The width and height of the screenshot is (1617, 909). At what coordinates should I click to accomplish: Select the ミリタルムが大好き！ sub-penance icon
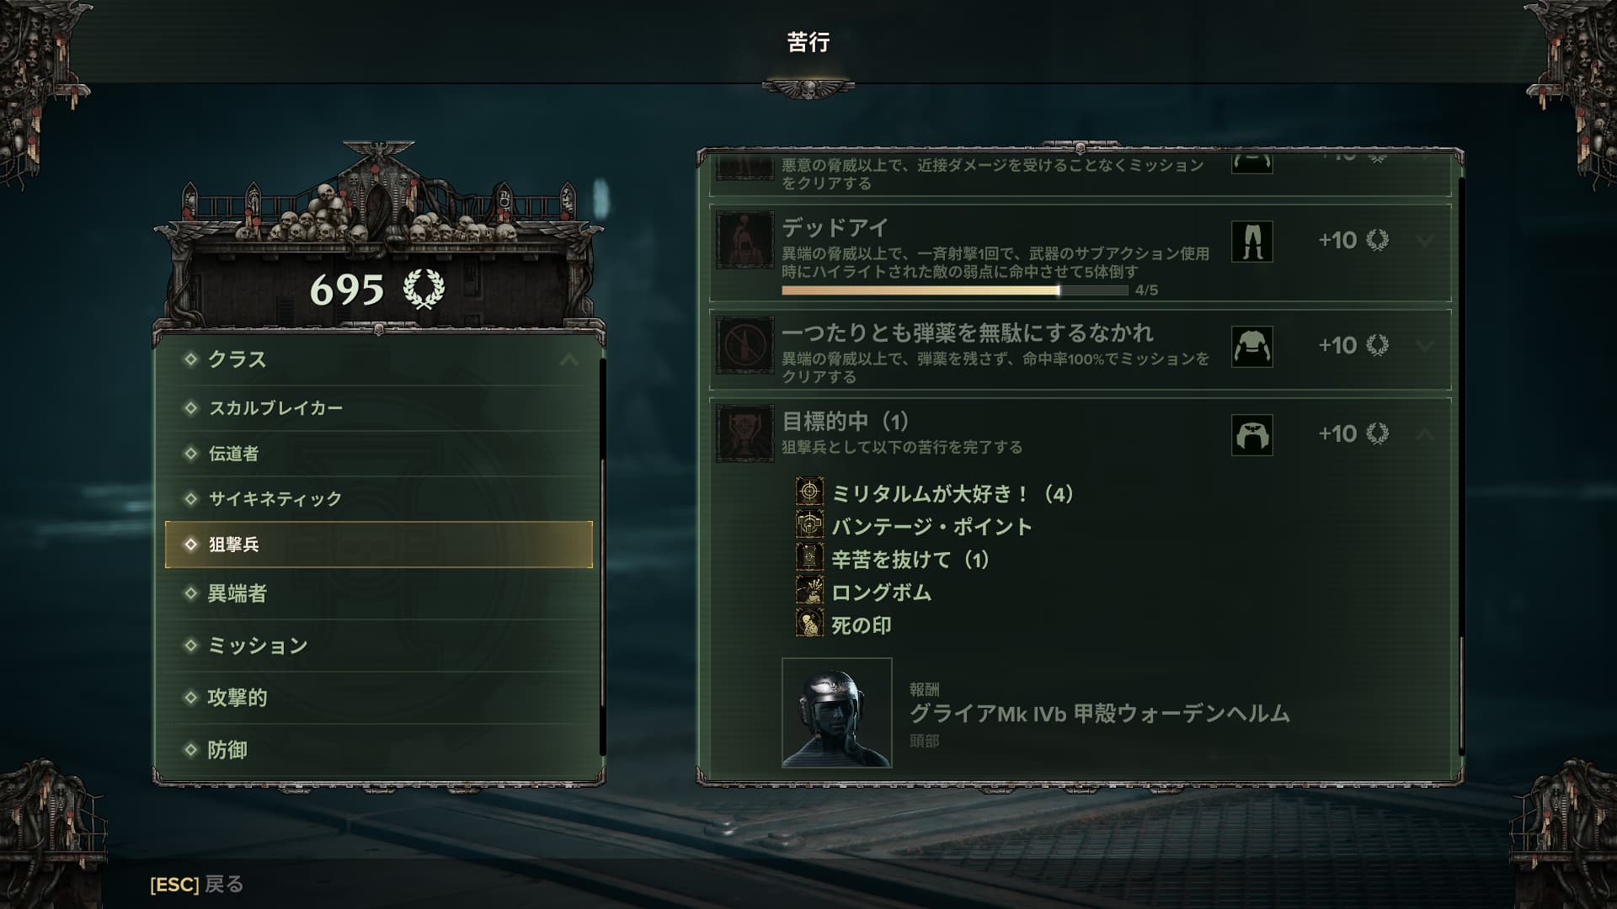[x=809, y=492]
